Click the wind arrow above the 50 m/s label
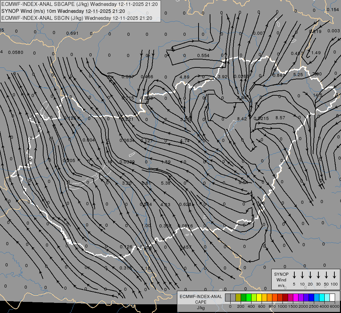 click(326, 275)
